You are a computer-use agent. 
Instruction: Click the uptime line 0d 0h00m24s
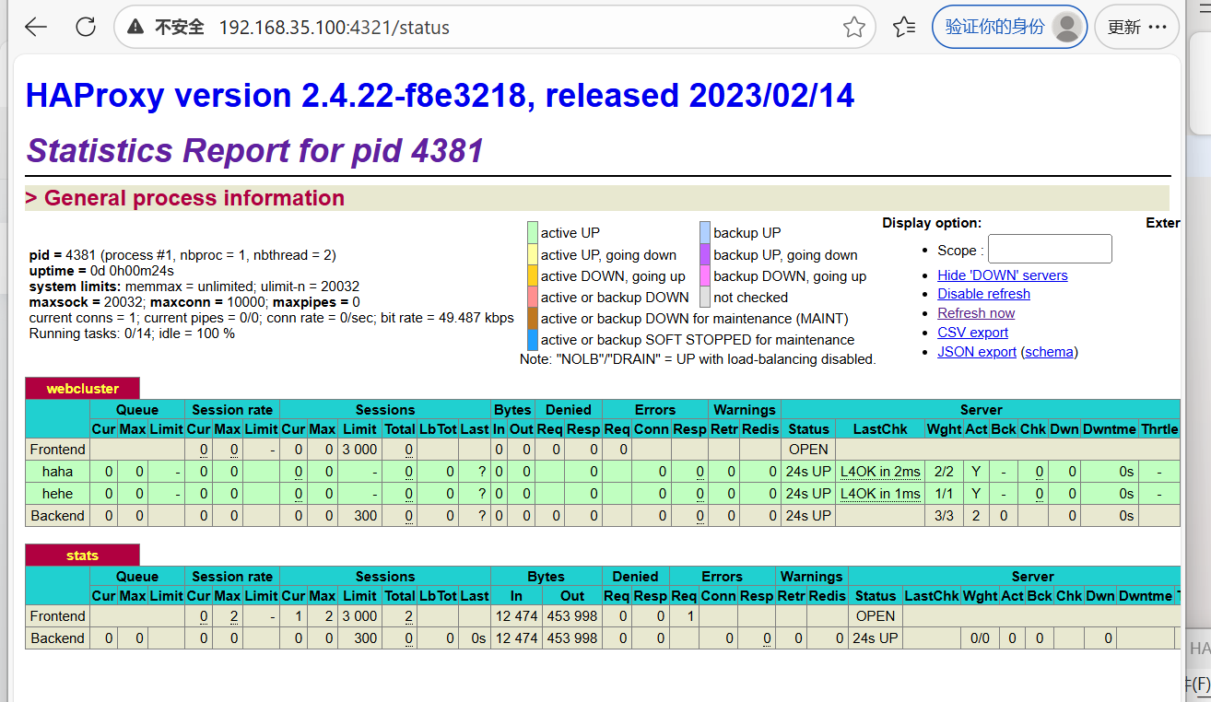pos(101,271)
